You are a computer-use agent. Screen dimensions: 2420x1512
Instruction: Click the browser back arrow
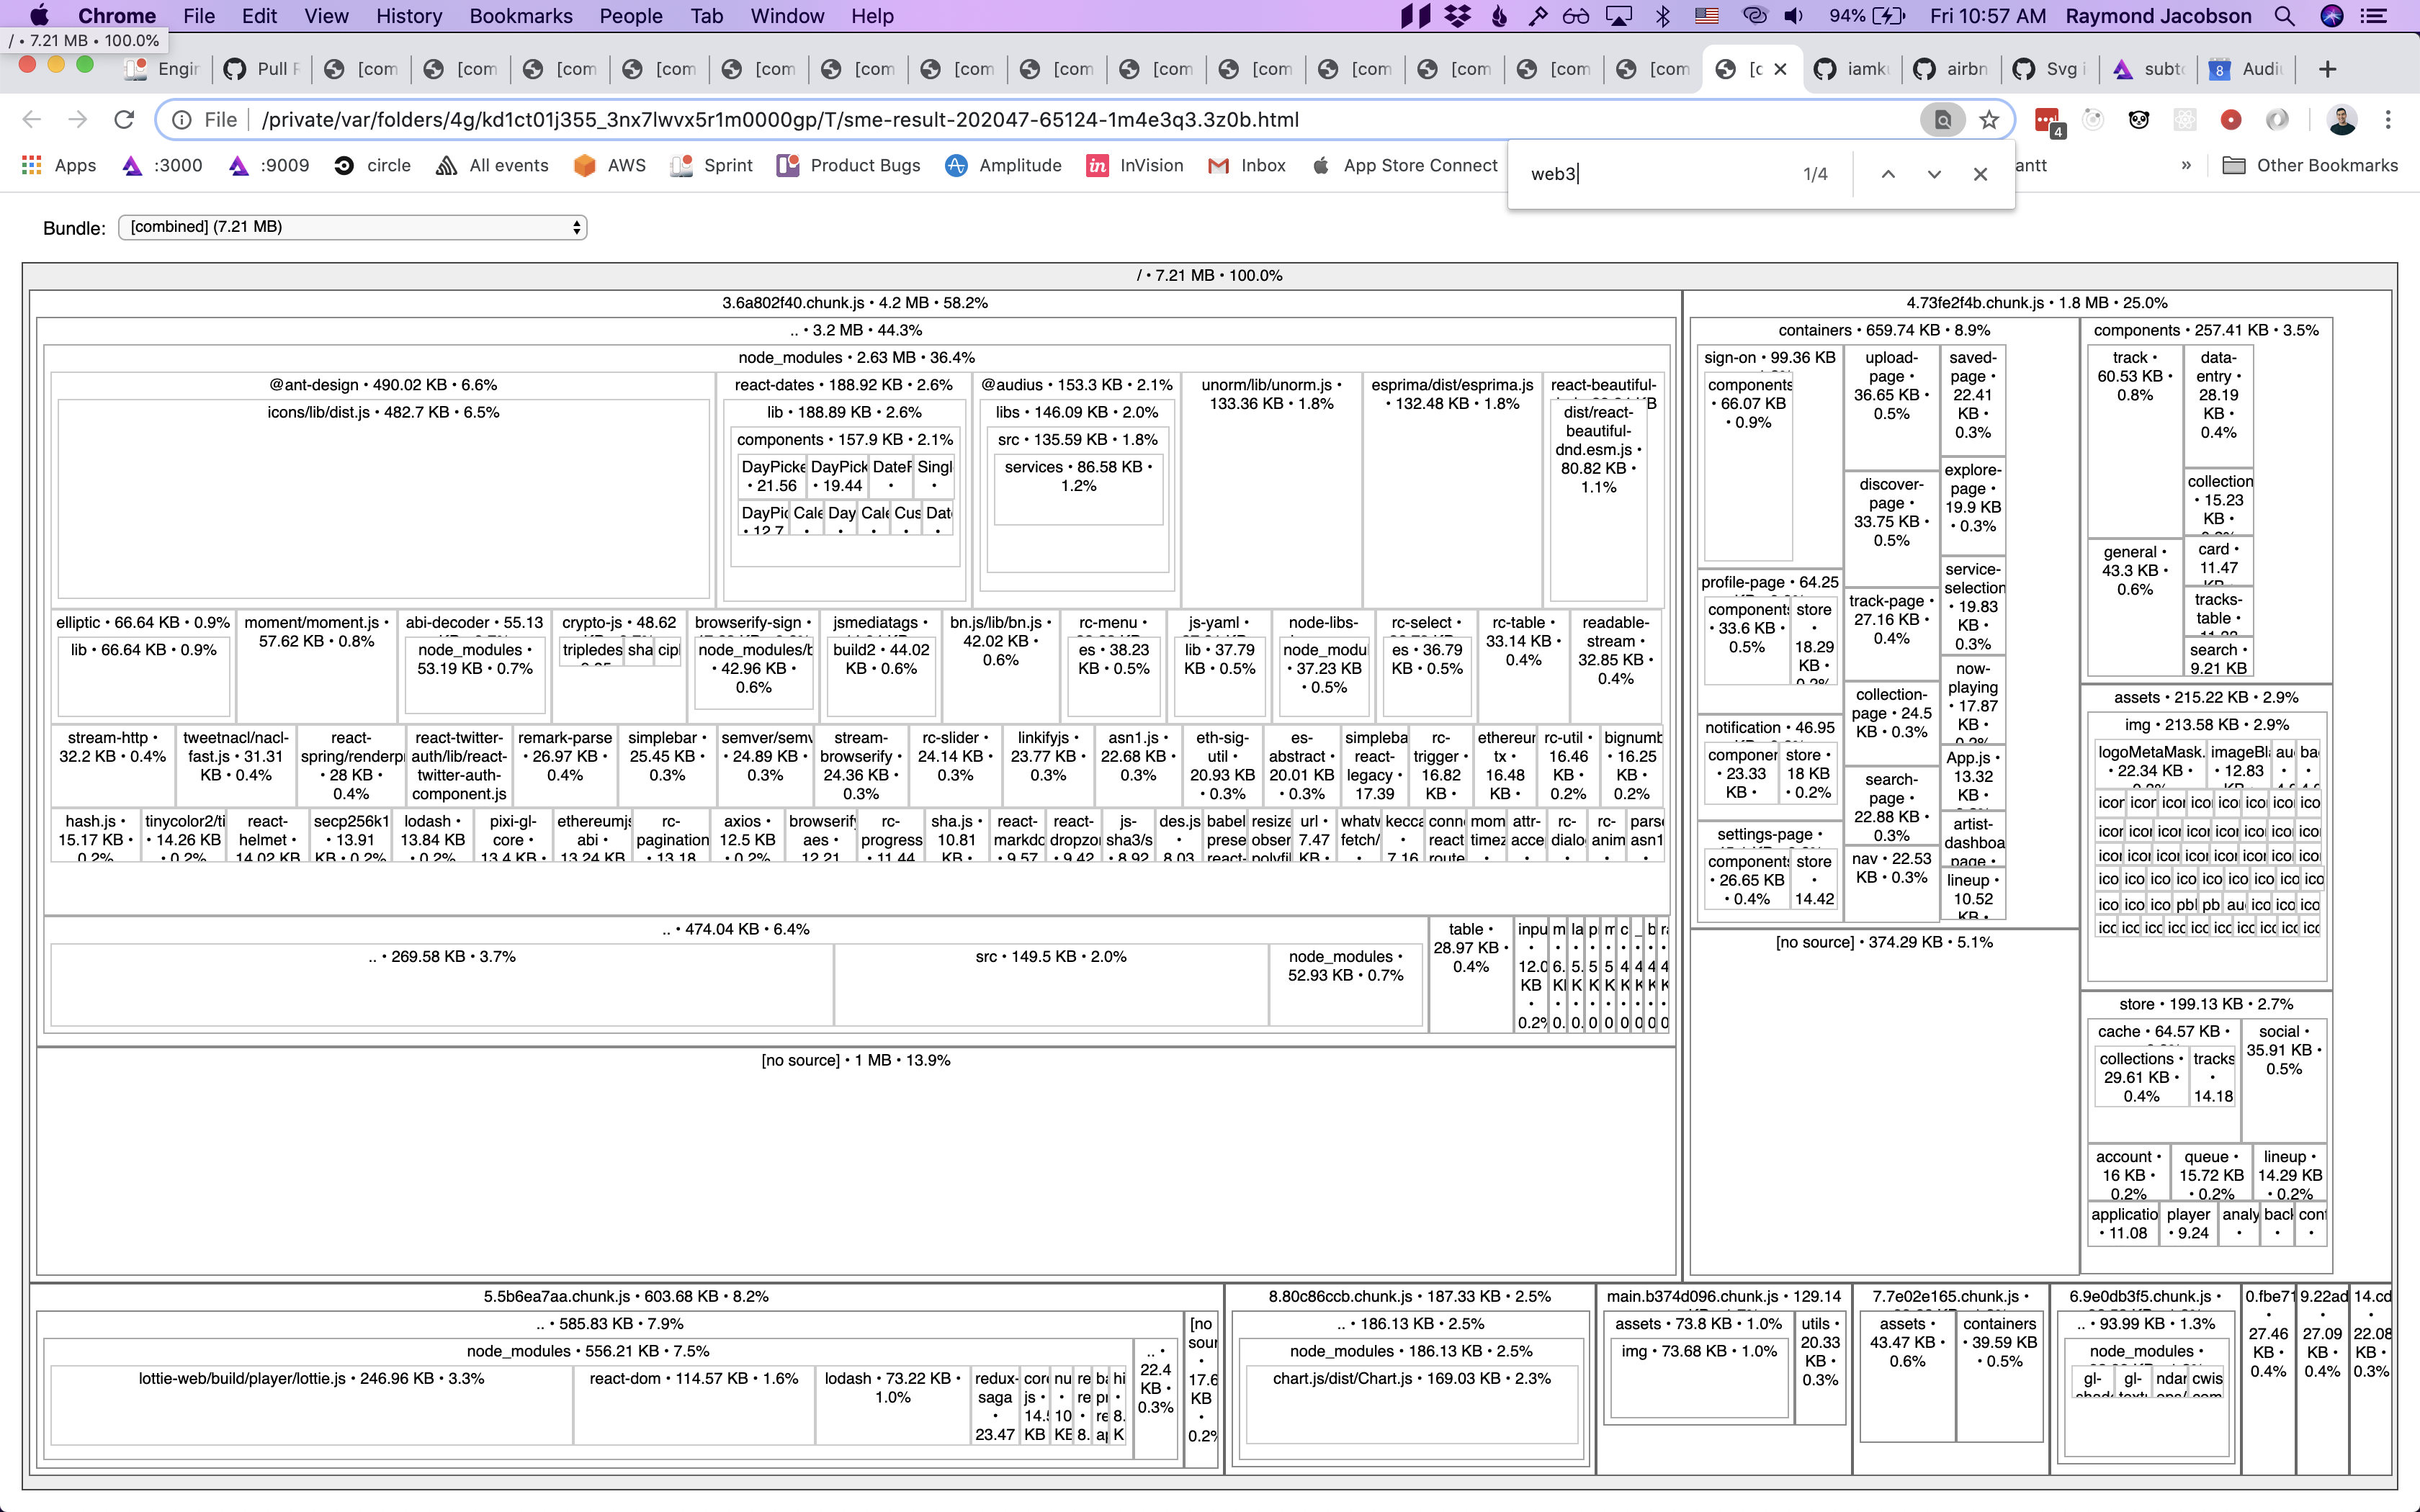tap(32, 120)
